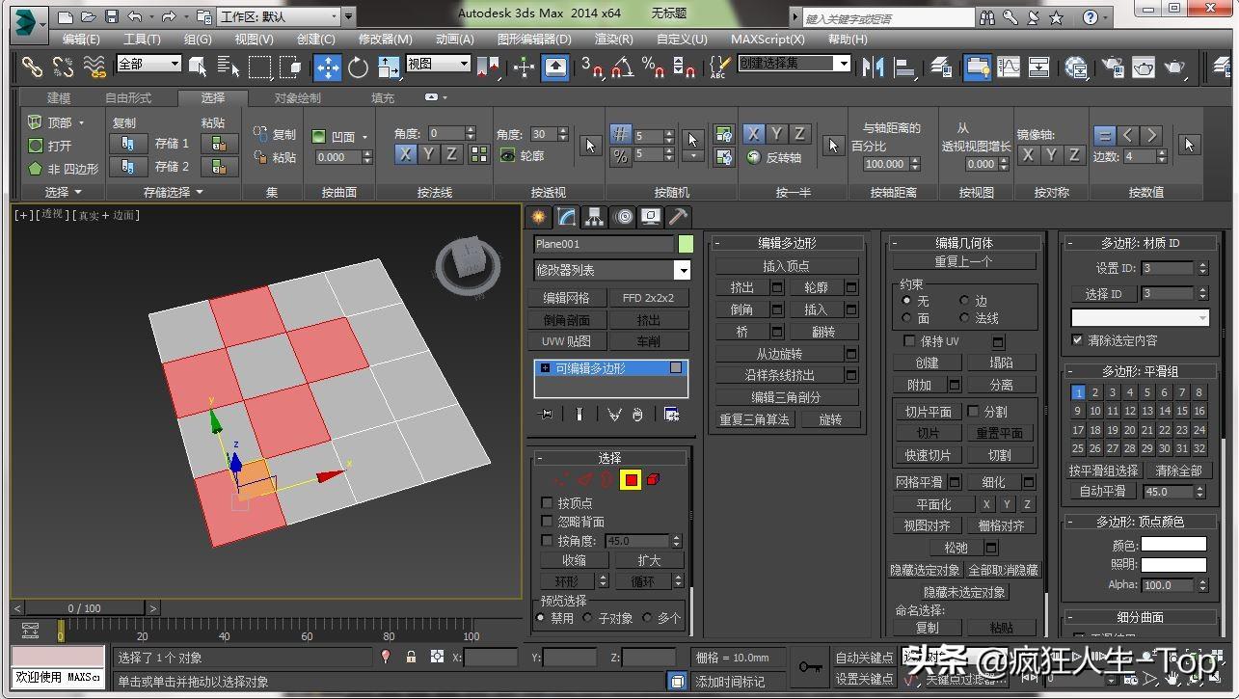The image size is (1239, 699).
Task: Click the 自动平滑 button
Action: (x=1103, y=491)
